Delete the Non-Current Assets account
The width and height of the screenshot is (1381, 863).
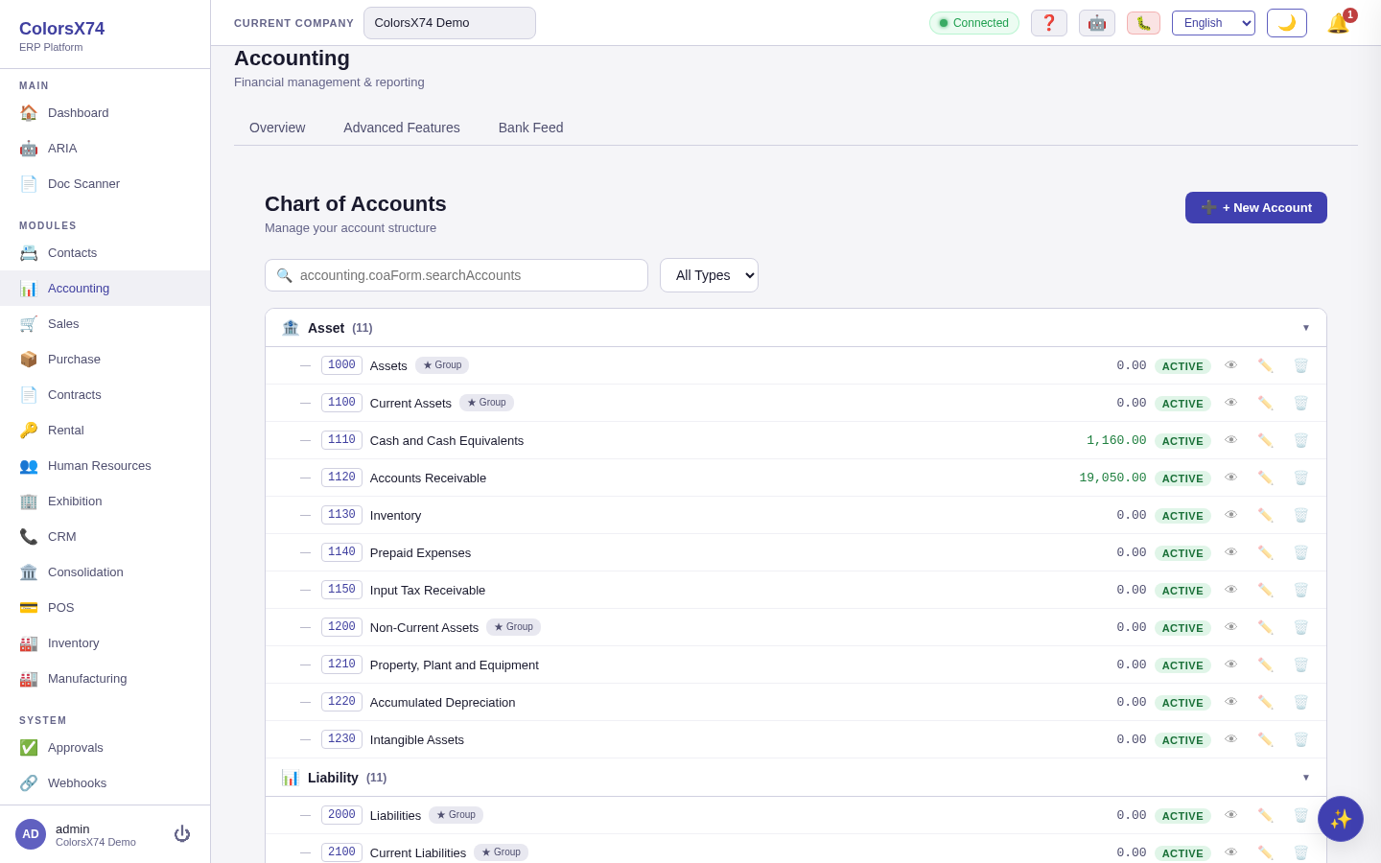pos(1301,627)
